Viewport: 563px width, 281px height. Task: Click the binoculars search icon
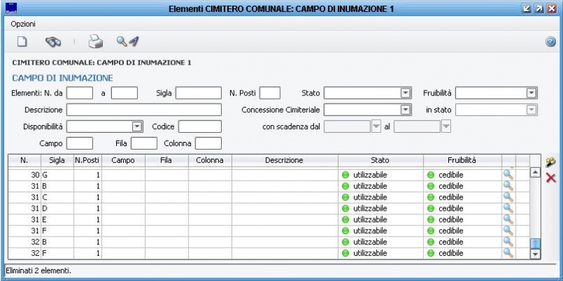[53, 42]
